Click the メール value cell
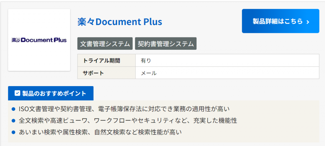 149,73
